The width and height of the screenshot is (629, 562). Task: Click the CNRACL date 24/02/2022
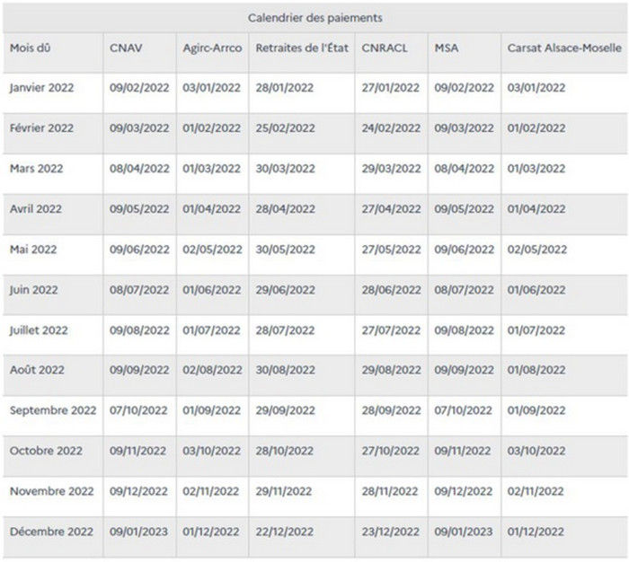tap(391, 128)
